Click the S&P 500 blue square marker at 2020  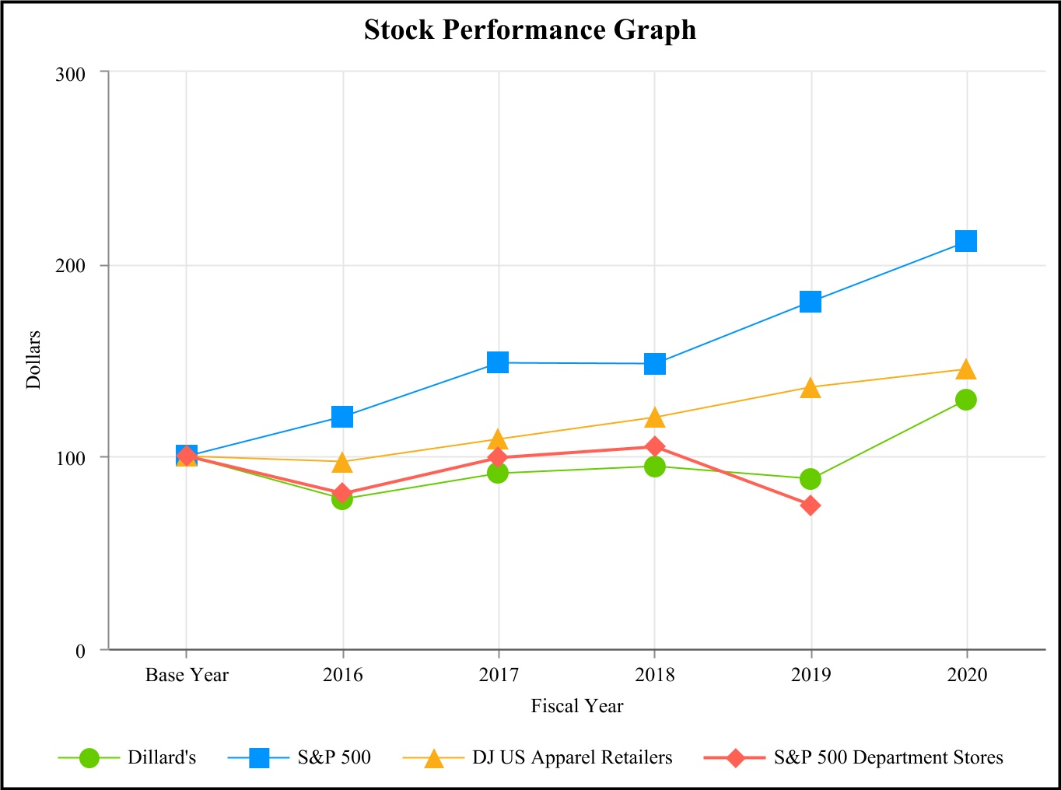pyautogui.click(x=966, y=241)
